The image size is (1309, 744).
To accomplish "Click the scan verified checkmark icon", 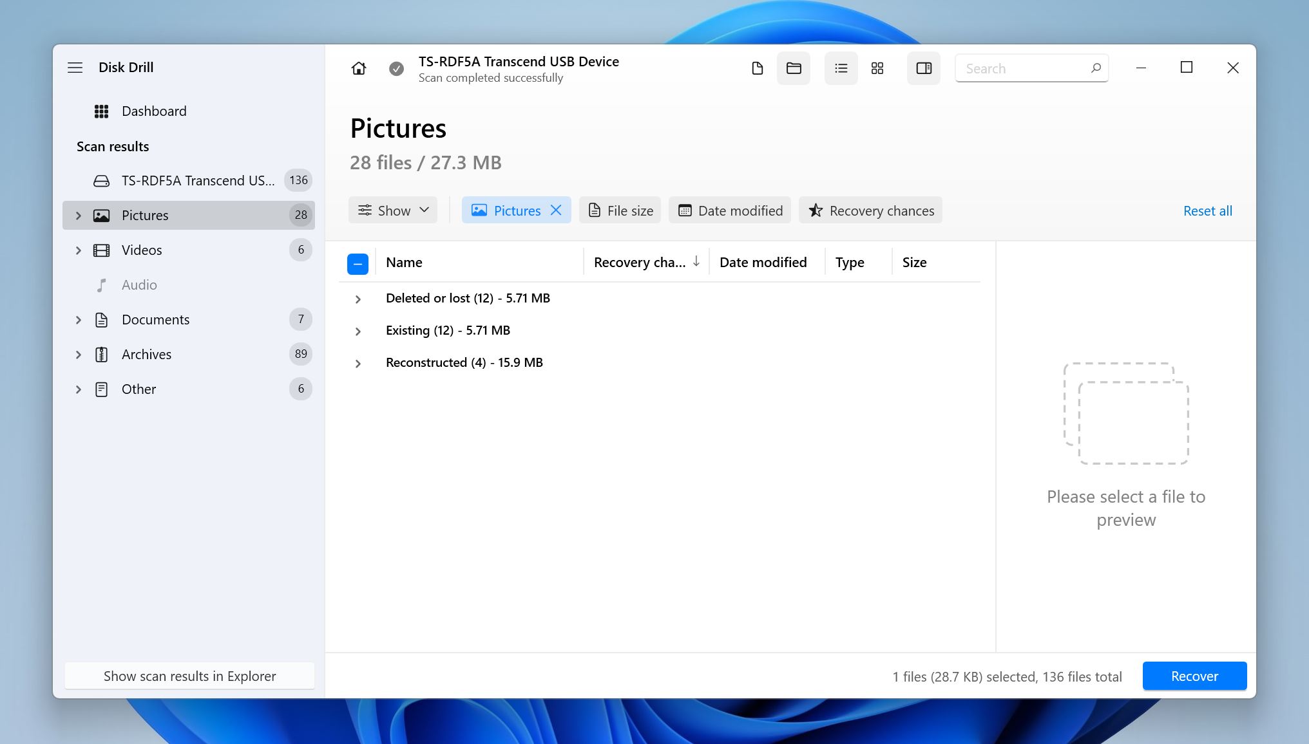I will [x=396, y=68].
